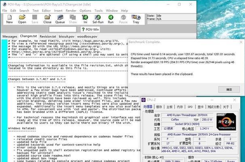Click the PiR-B2 revision value
The height and width of the screenshot is (162, 245).
pyautogui.click(x=230, y=143)
